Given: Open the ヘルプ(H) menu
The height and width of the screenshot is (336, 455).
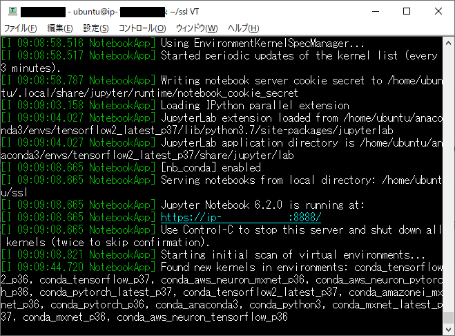Looking at the screenshot, I should click(x=243, y=28).
